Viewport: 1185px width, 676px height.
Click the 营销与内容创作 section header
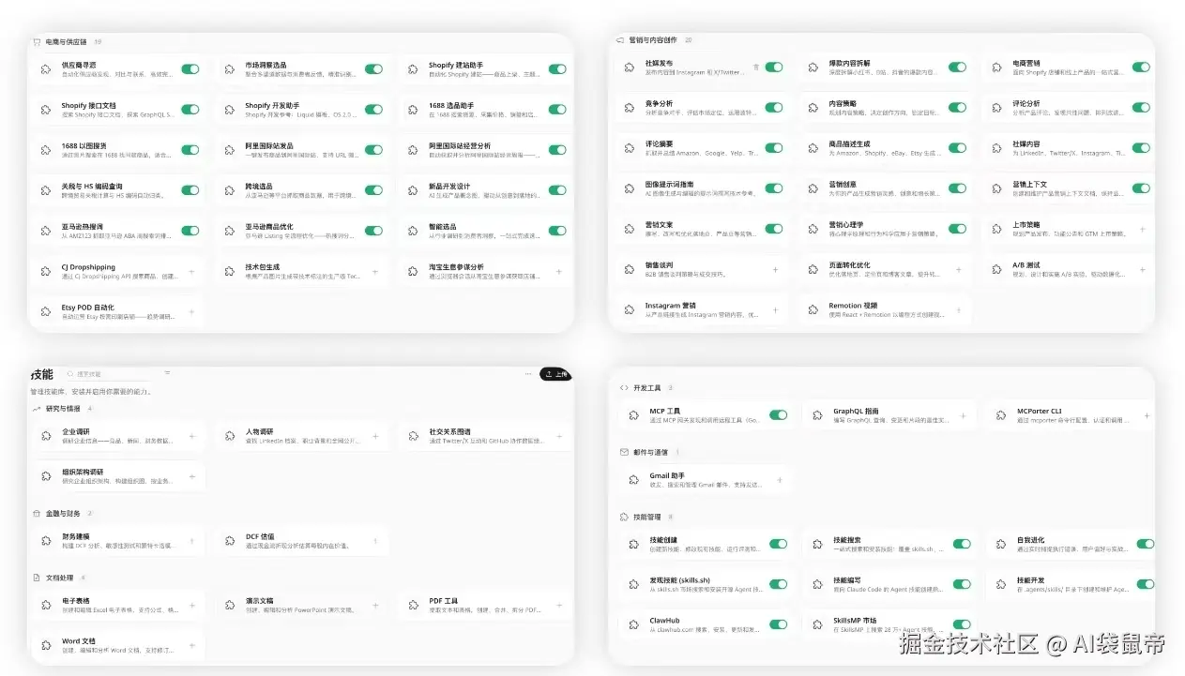[655, 40]
